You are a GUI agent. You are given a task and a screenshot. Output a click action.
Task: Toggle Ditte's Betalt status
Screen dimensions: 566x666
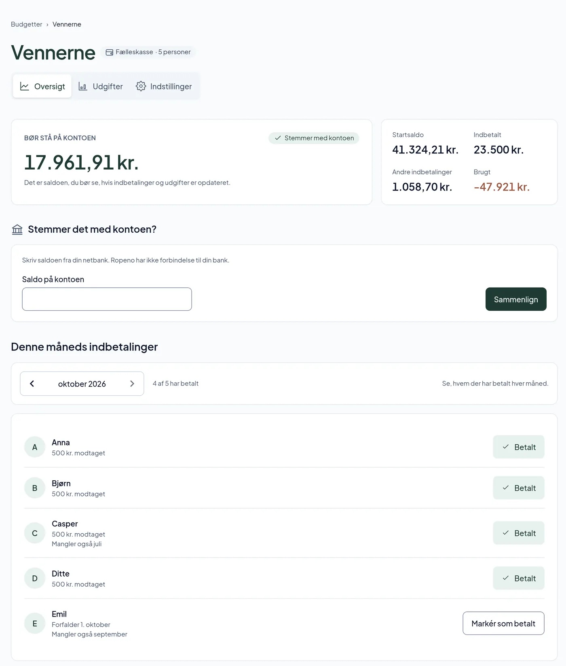coord(519,579)
